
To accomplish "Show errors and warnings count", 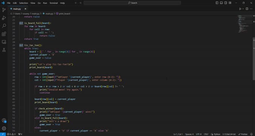I will click(x=11, y=134).
